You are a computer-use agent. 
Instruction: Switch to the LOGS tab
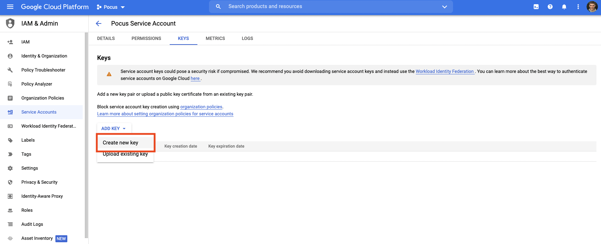pyautogui.click(x=247, y=39)
